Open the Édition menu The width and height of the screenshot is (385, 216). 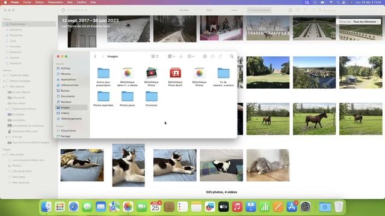tap(40, 2)
